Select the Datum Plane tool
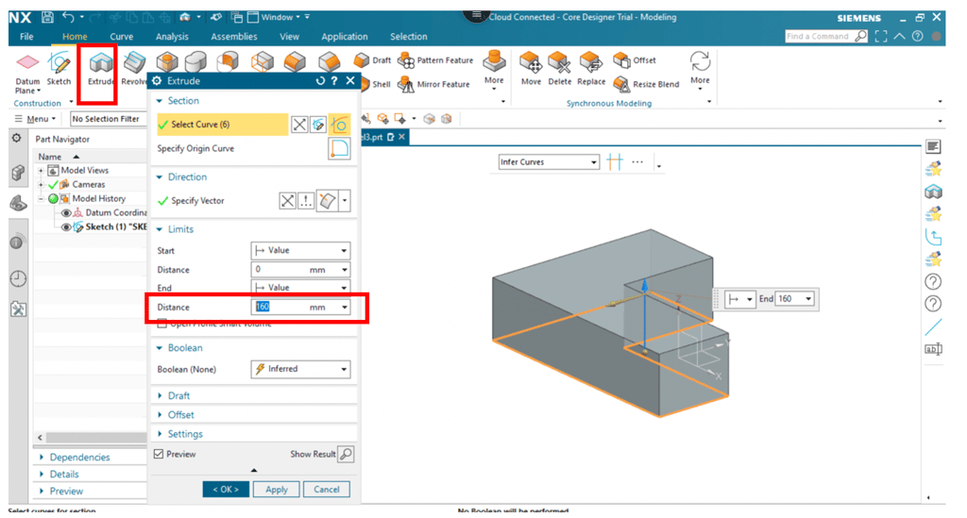967x518 pixels. tap(28, 68)
